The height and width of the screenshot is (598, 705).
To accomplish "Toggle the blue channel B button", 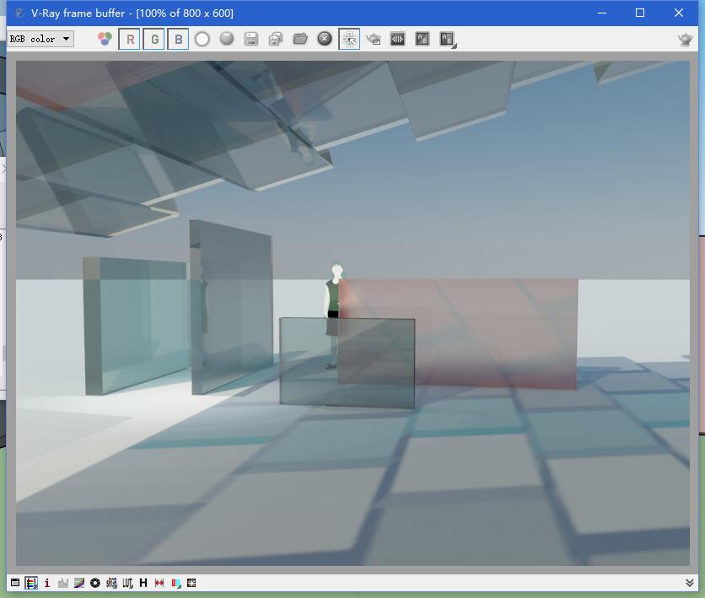I will pyautogui.click(x=178, y=39).
